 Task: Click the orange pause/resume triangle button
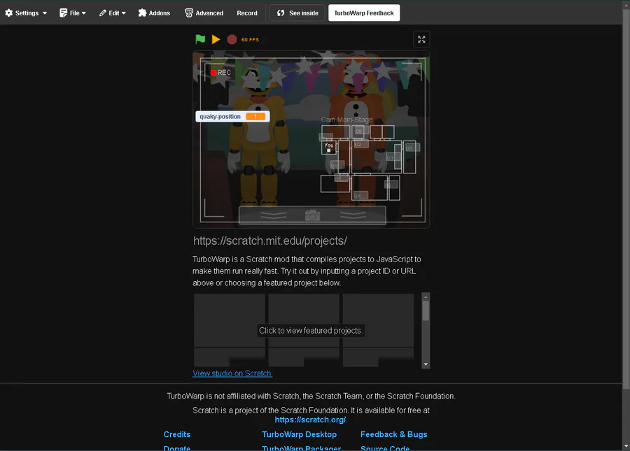[x=216, y=39]
